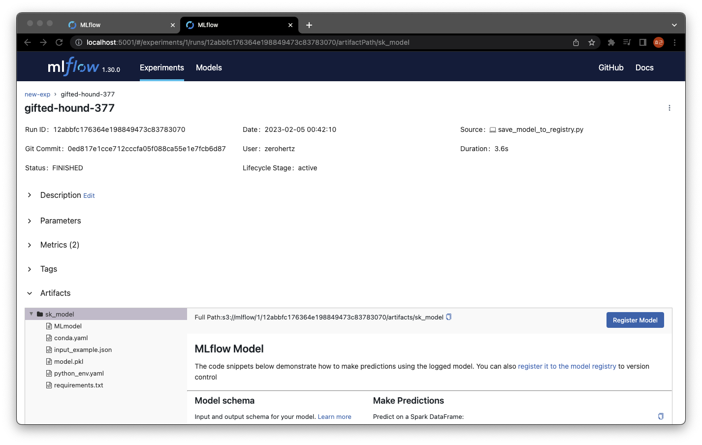Screen dimensions: 702x445
Task: Click the laptop icon next to source
Action: [x=492, y=130]
